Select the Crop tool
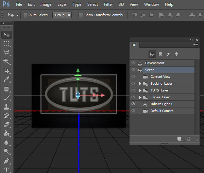The height and width of the screenshot is (173, 204). pos(6,70)
